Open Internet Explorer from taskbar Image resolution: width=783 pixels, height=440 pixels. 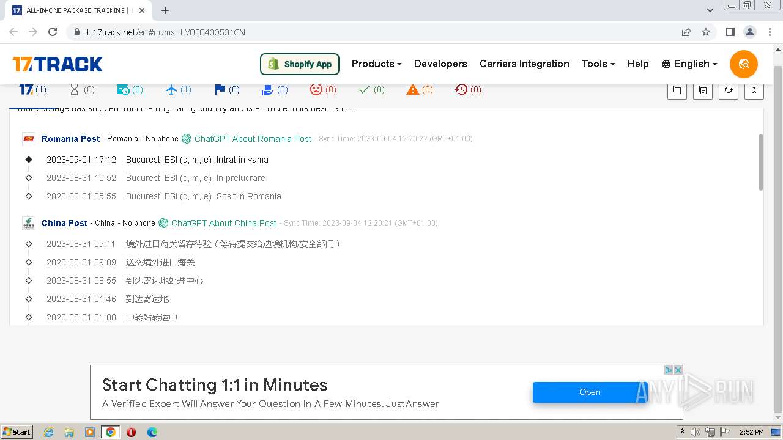(48, 432)
